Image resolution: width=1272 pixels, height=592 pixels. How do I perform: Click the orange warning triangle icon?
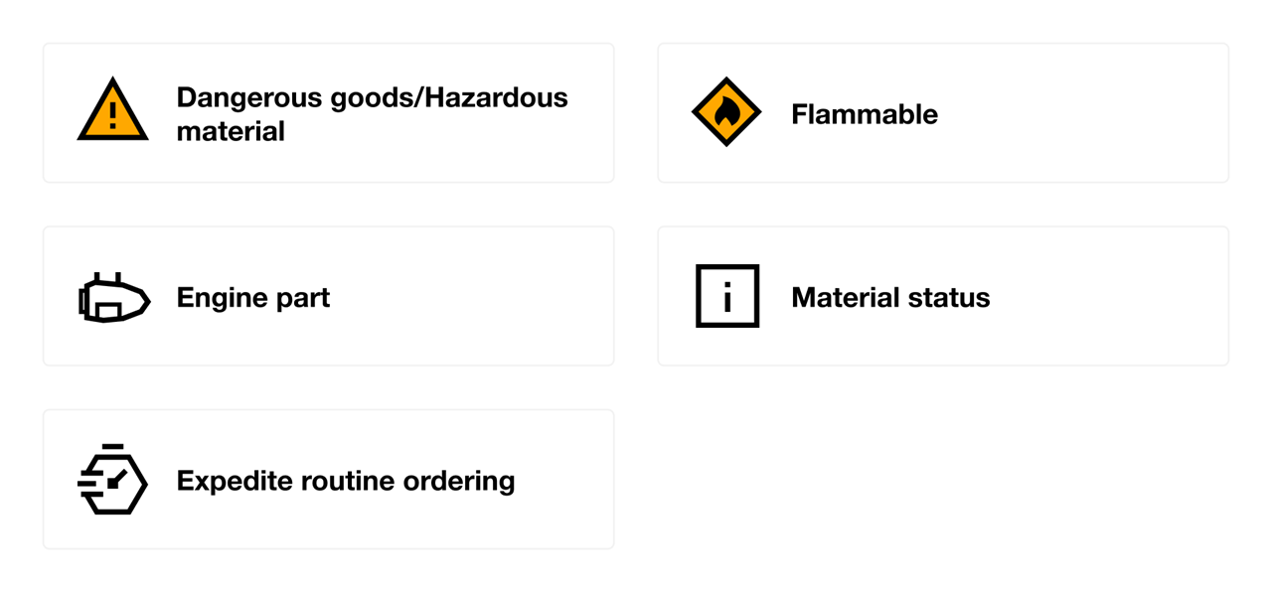113,111
